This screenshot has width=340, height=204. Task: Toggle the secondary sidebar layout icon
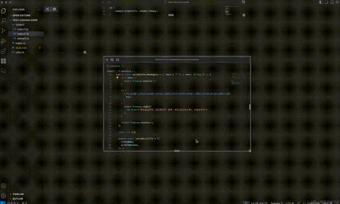click(332, 2)
